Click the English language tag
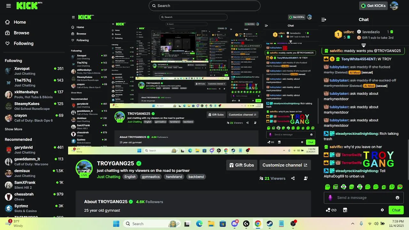The width and height of the screenshot is (409, 230). (x=130, y=177)
